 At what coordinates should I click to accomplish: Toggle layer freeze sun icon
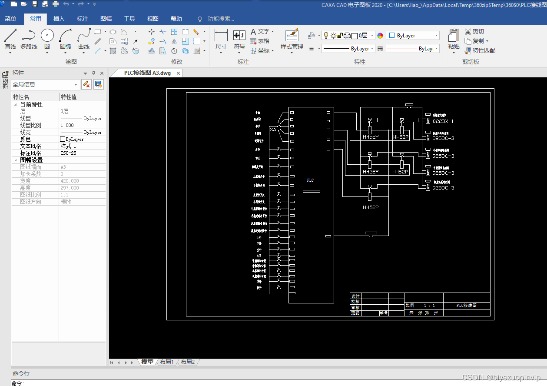click(333, 36)
